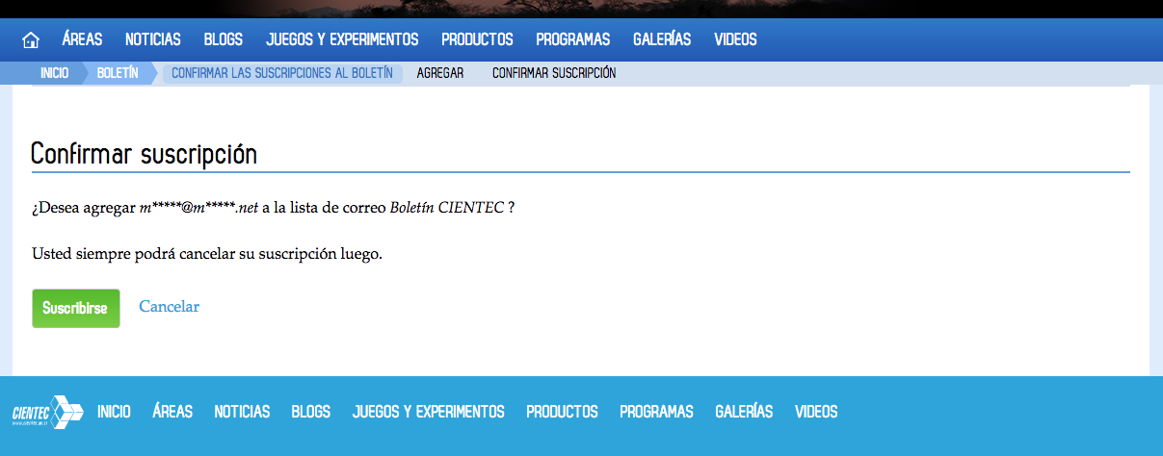Visit Galerías in the top navigation
The image size is (1163, 456).
[x=662, y=40]
